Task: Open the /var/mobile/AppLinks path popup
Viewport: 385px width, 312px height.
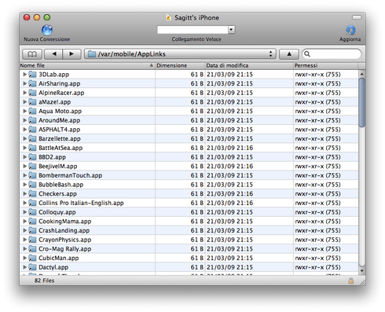Action: (x=180, y=54)
